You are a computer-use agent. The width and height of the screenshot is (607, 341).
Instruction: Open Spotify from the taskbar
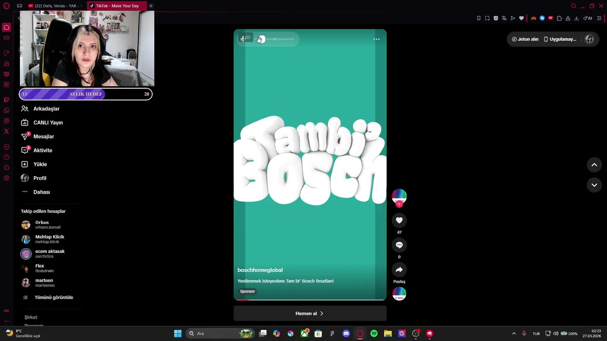(374, 333)
